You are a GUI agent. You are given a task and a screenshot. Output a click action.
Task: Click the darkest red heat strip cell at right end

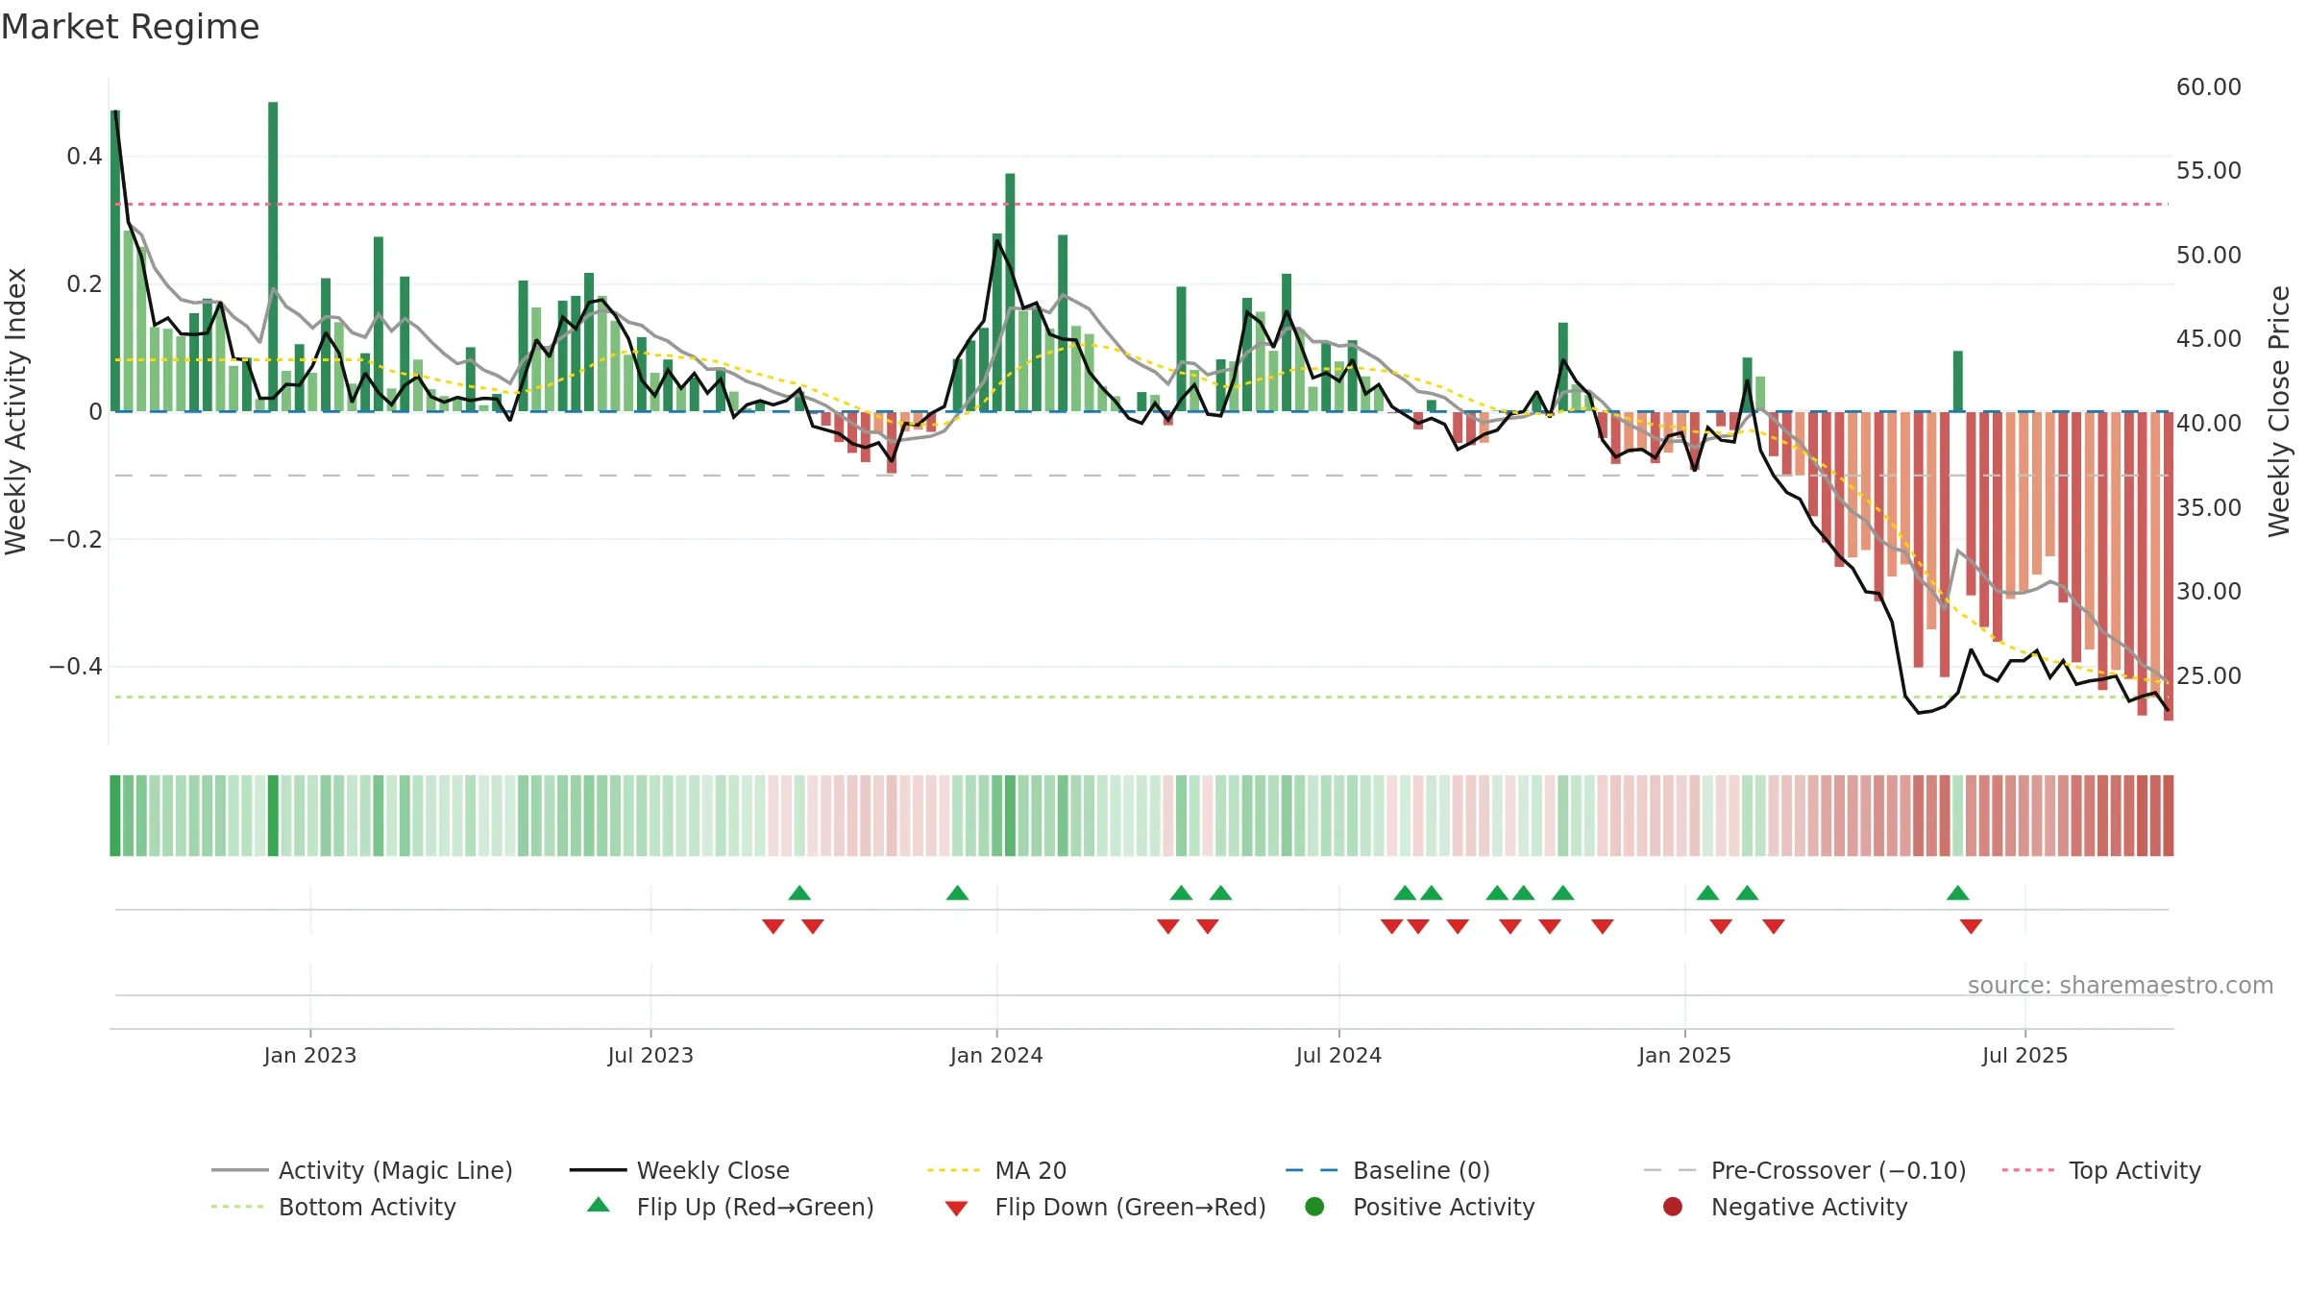coord(2169,816)
